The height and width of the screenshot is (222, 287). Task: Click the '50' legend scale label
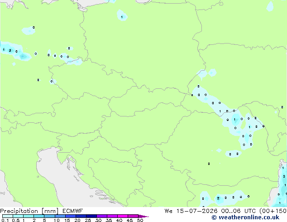pyautogui.click(x=140, y=220)
